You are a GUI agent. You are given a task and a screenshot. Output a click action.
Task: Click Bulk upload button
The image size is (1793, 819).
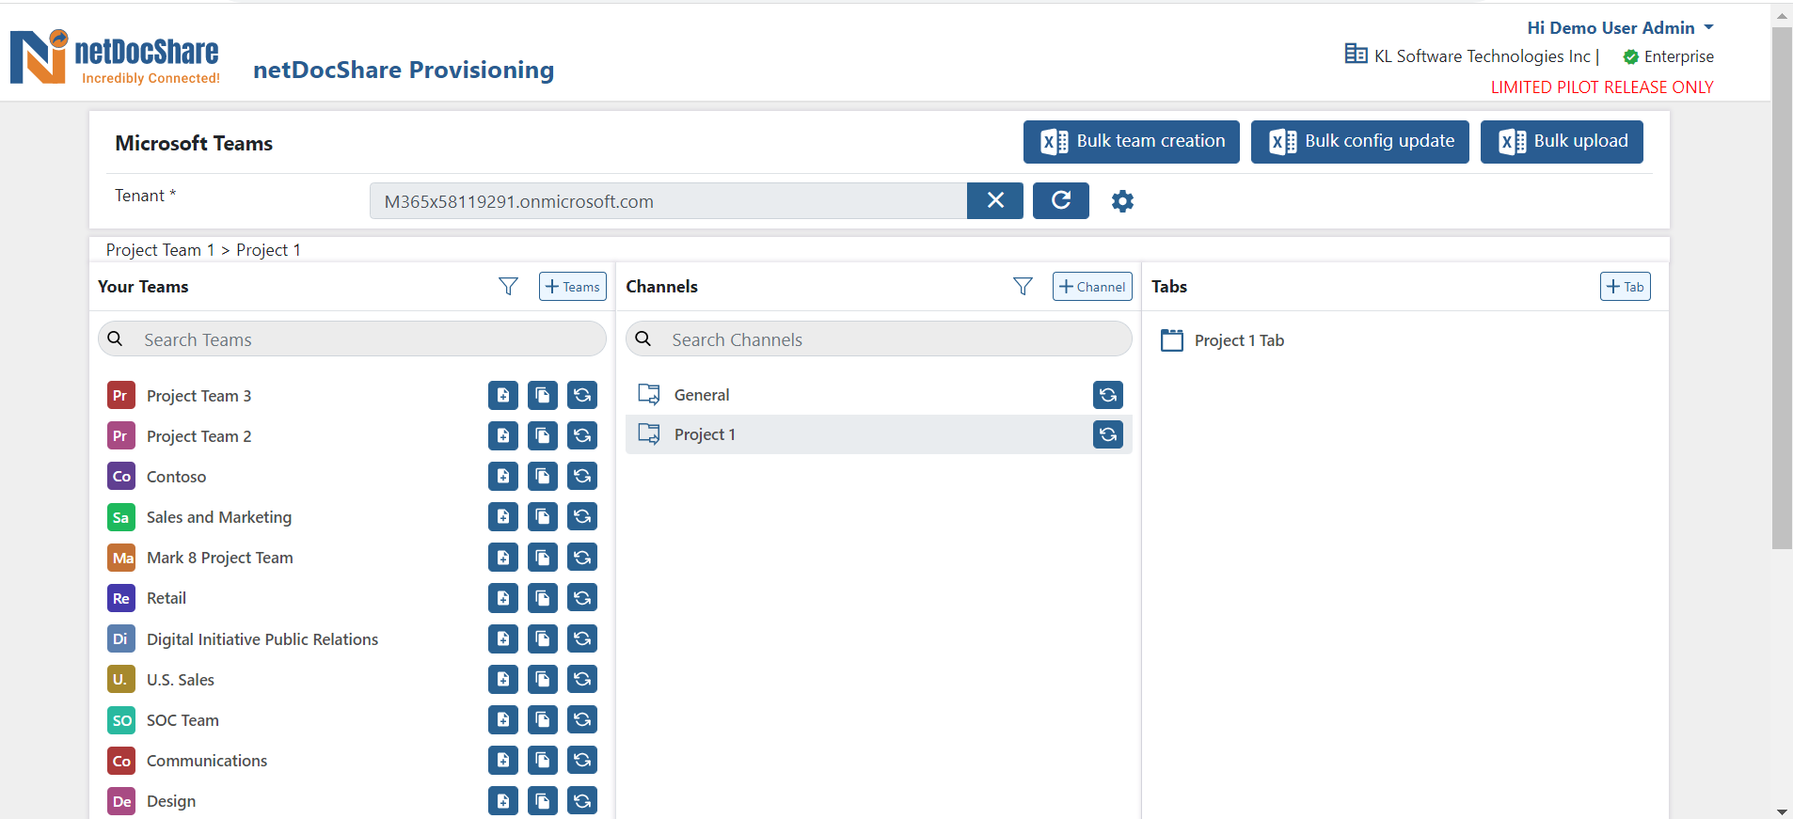tap(1562, 142)
